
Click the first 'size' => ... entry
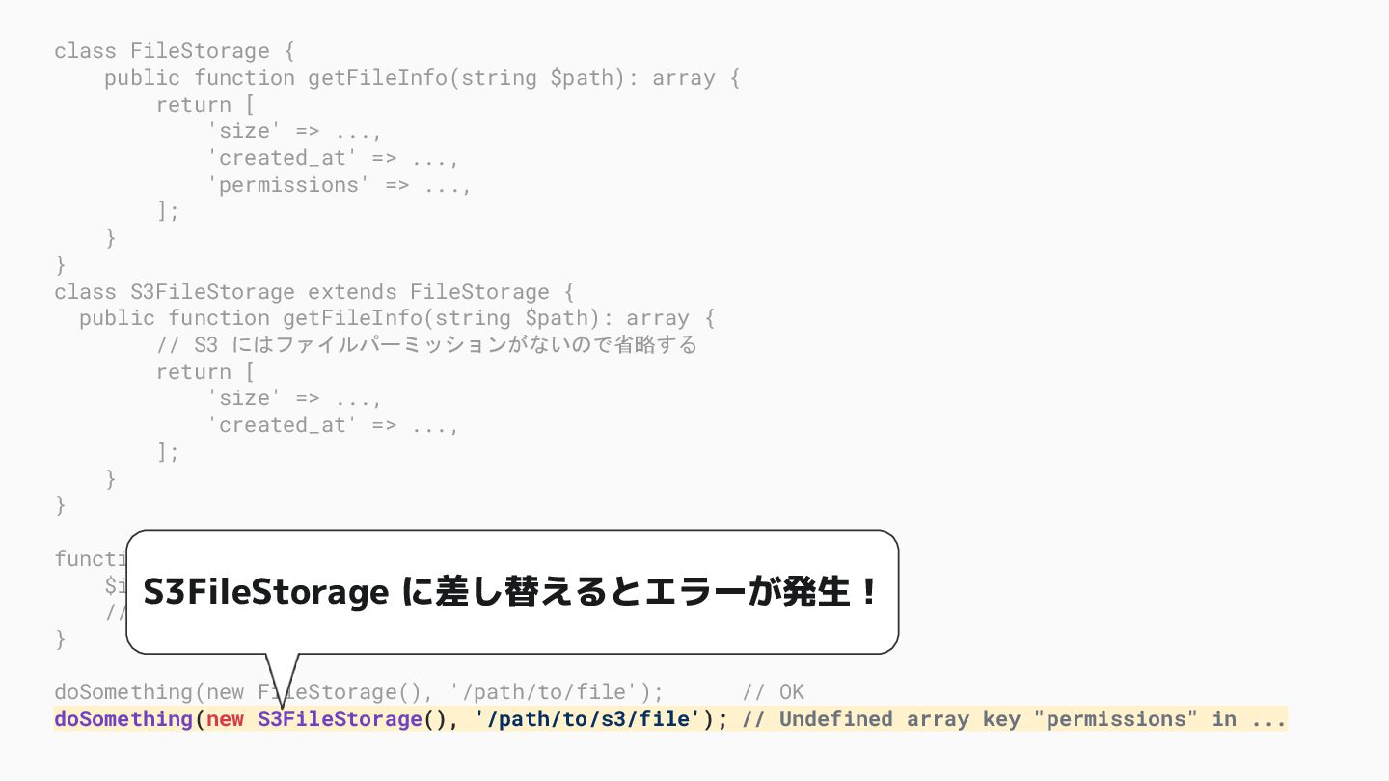294,131
